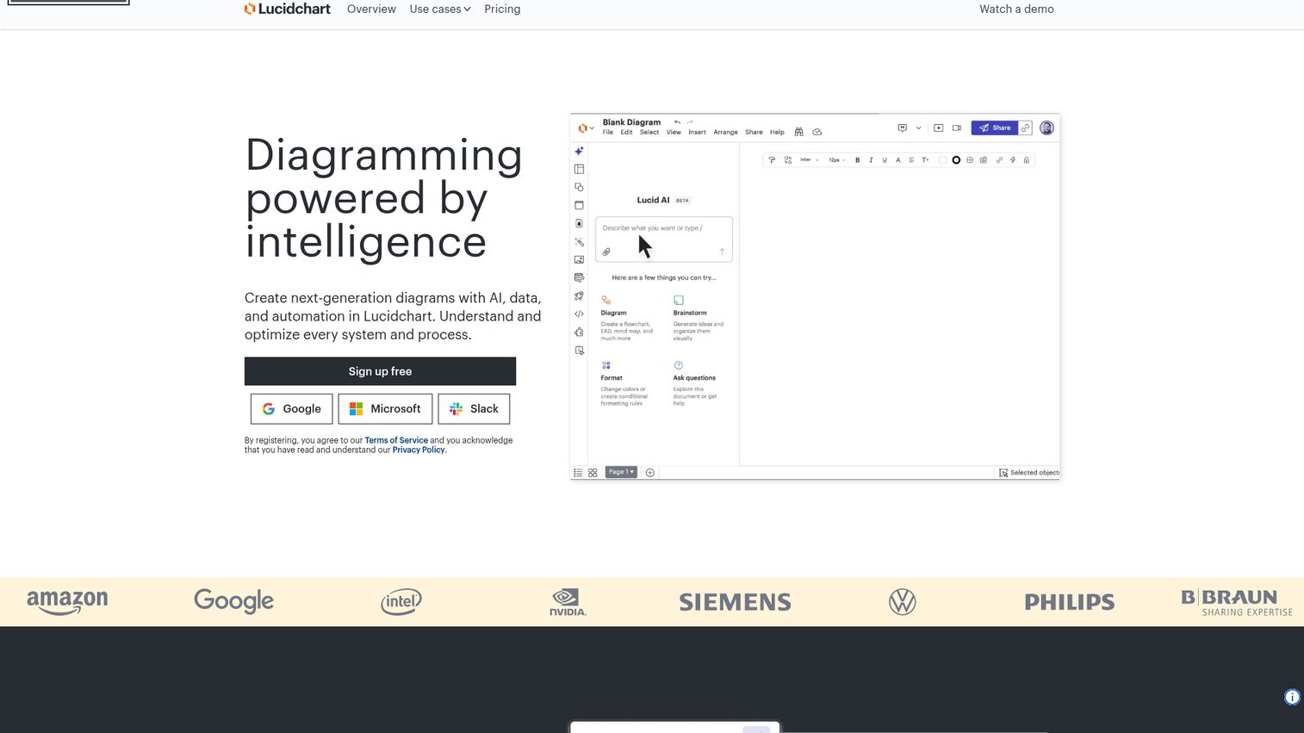Go to the Pricing page
Screen dimensions: 1304x733
[502, 9]
